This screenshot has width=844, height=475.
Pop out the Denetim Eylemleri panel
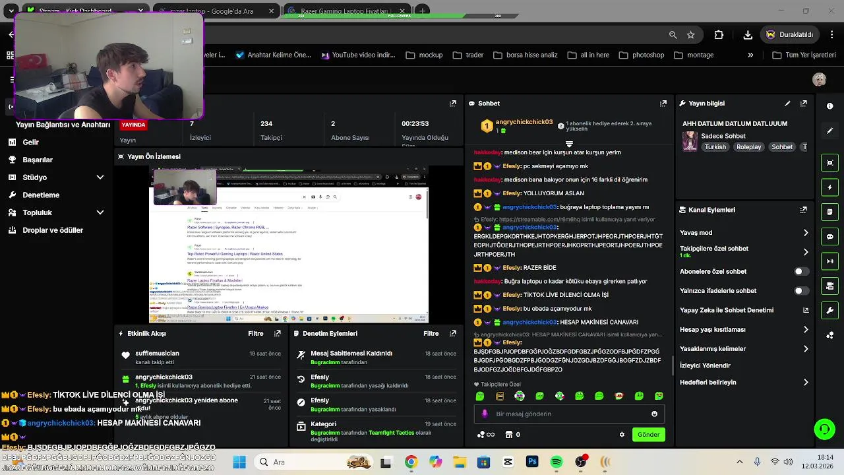point(453,334)
